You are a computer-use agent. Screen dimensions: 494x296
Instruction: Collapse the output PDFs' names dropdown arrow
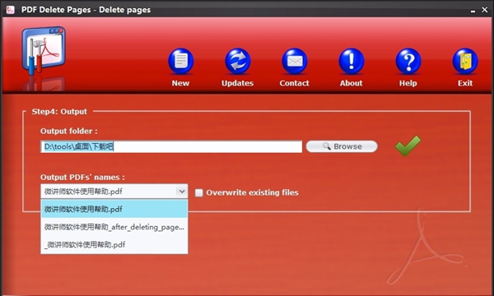coord(182,192)
